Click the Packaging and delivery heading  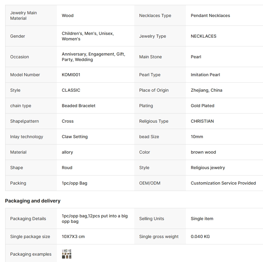[33, 201]
